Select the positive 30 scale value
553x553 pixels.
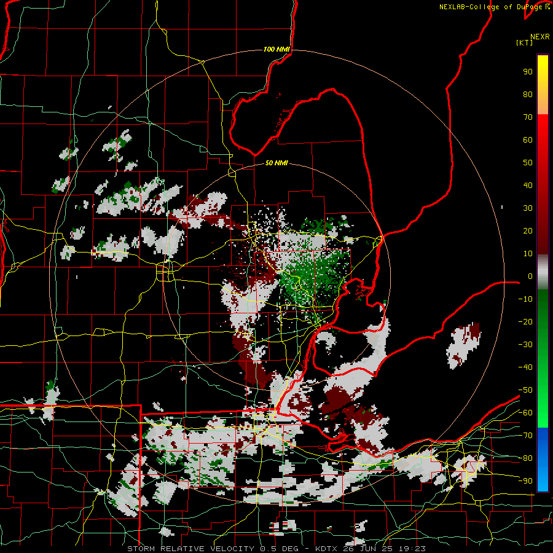[x=528, y=208]
